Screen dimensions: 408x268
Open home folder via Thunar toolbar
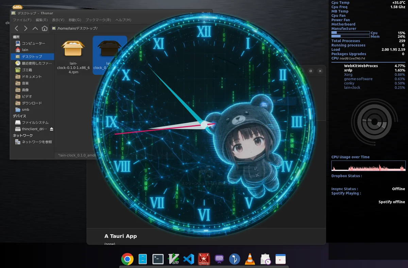(45, 29)
